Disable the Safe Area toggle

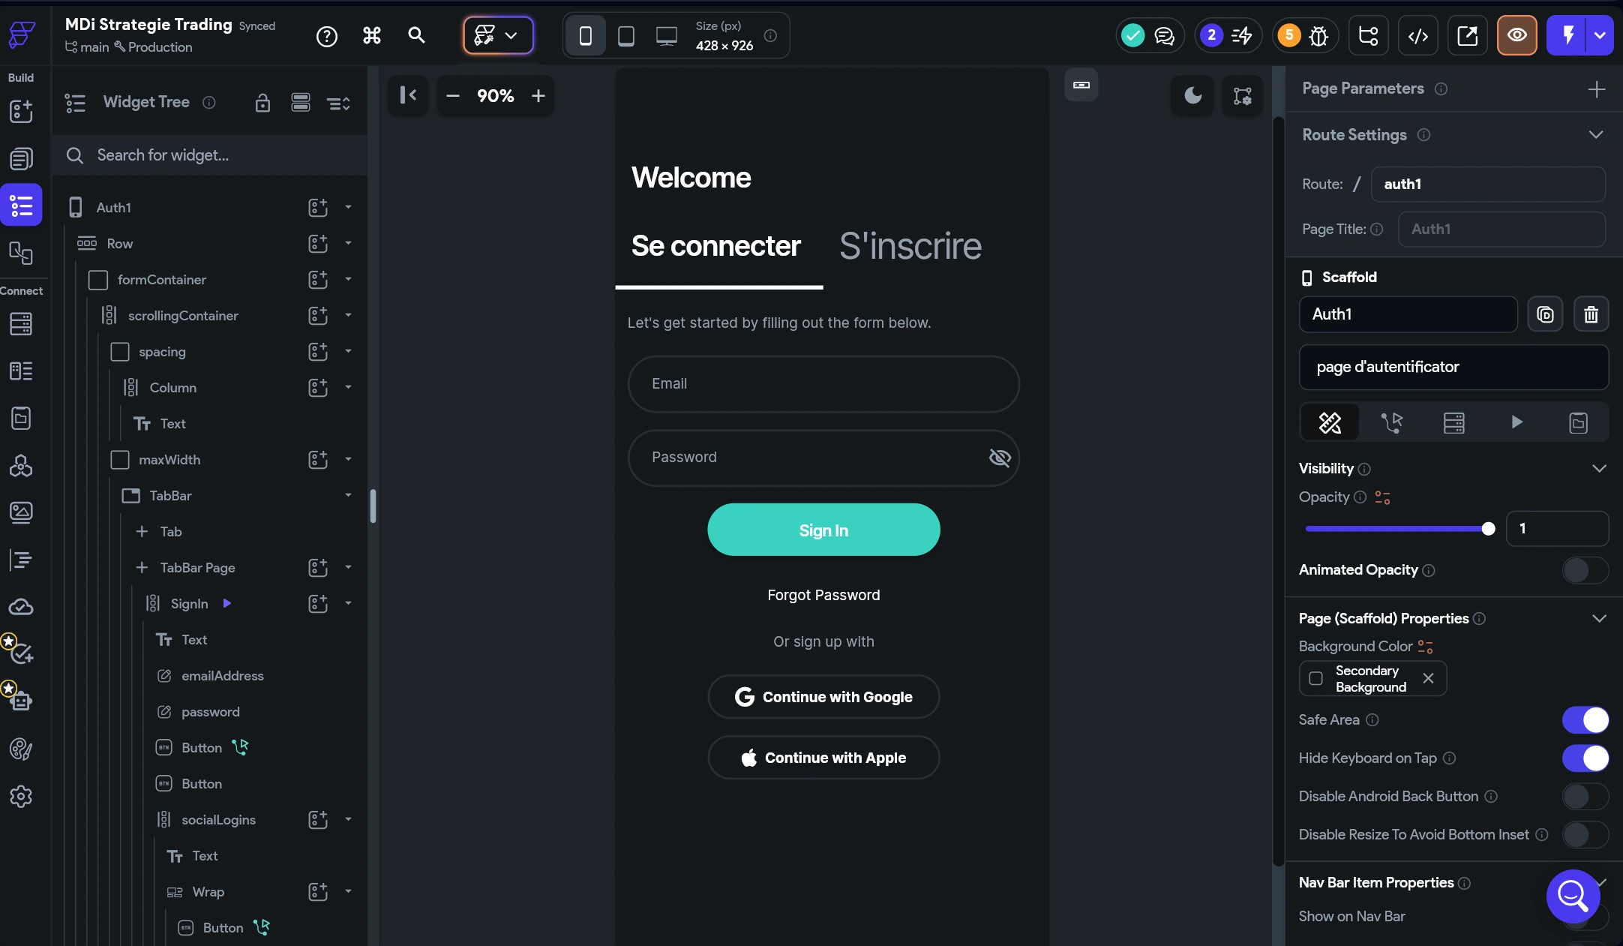tap(1585, 720)
